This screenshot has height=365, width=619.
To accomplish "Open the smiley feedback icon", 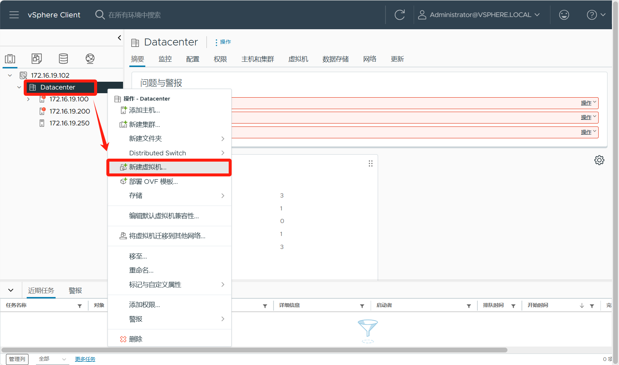I will (564, 15).
